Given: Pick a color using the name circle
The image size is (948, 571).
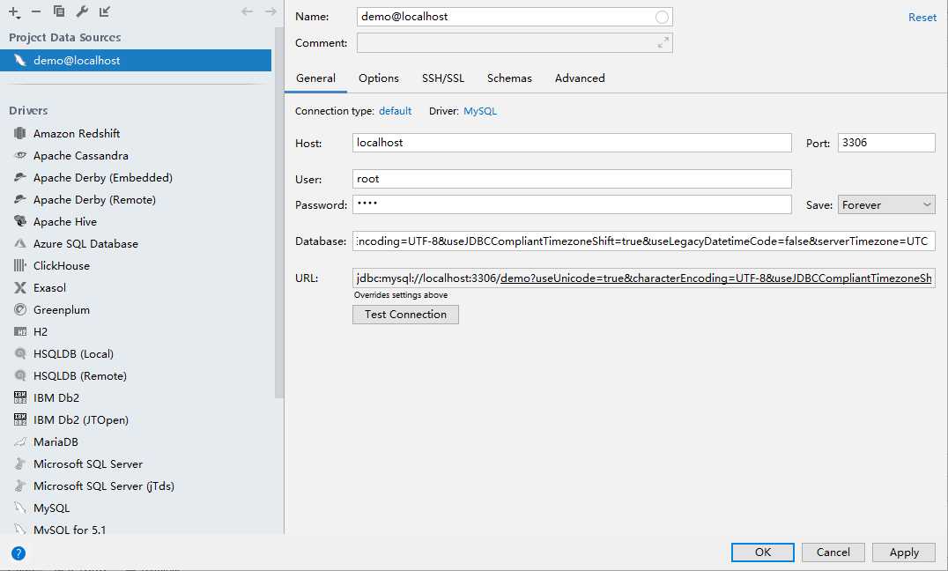Looking at the screenshot, I should point(662,17).
